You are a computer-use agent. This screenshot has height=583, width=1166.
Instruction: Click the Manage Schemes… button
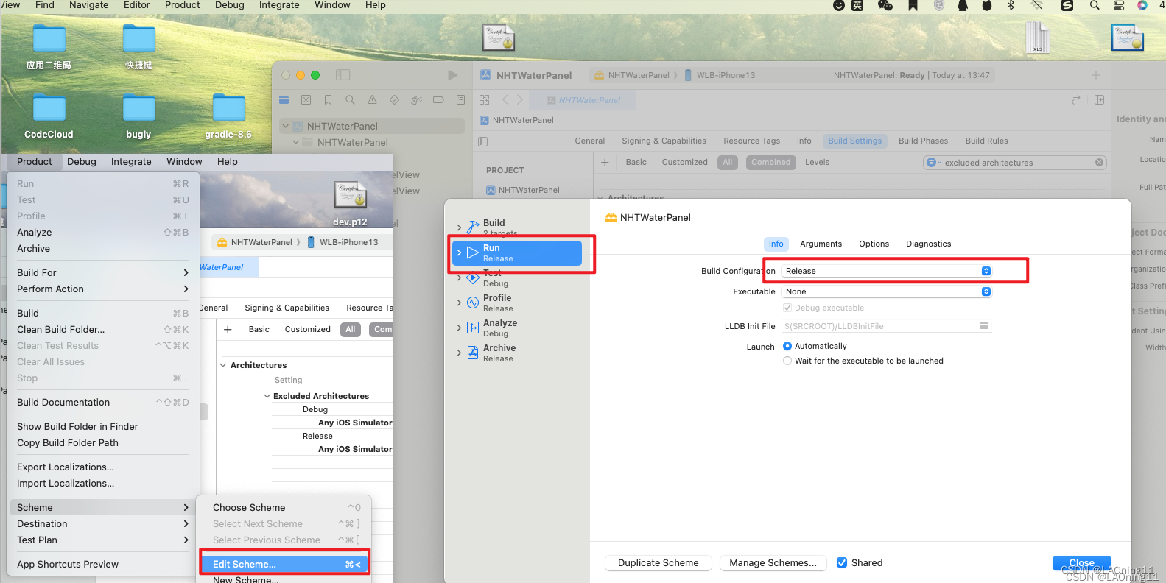point(773,562)
